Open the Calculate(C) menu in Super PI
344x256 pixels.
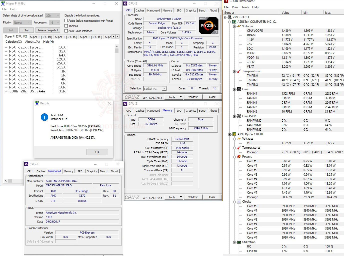(x=13, y=42)
